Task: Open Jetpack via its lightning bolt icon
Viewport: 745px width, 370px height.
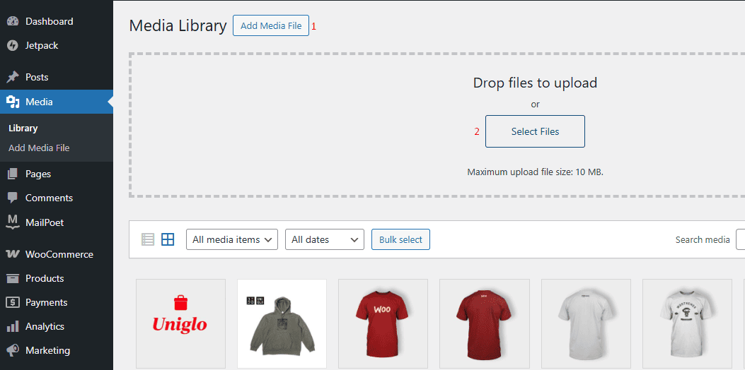Action: 13,46
